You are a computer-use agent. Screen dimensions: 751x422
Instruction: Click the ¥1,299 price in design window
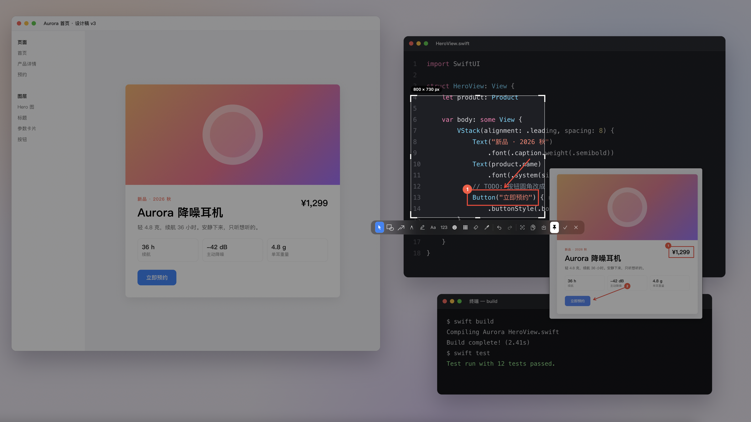coord(314,203)
